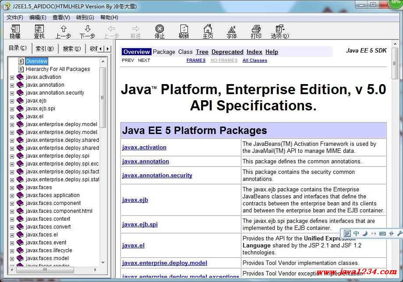Open the 选项 (Options) toolbar icon
The width and height of the screenshot is (403, 282).
pyautogui.click(x=279, y=28)
